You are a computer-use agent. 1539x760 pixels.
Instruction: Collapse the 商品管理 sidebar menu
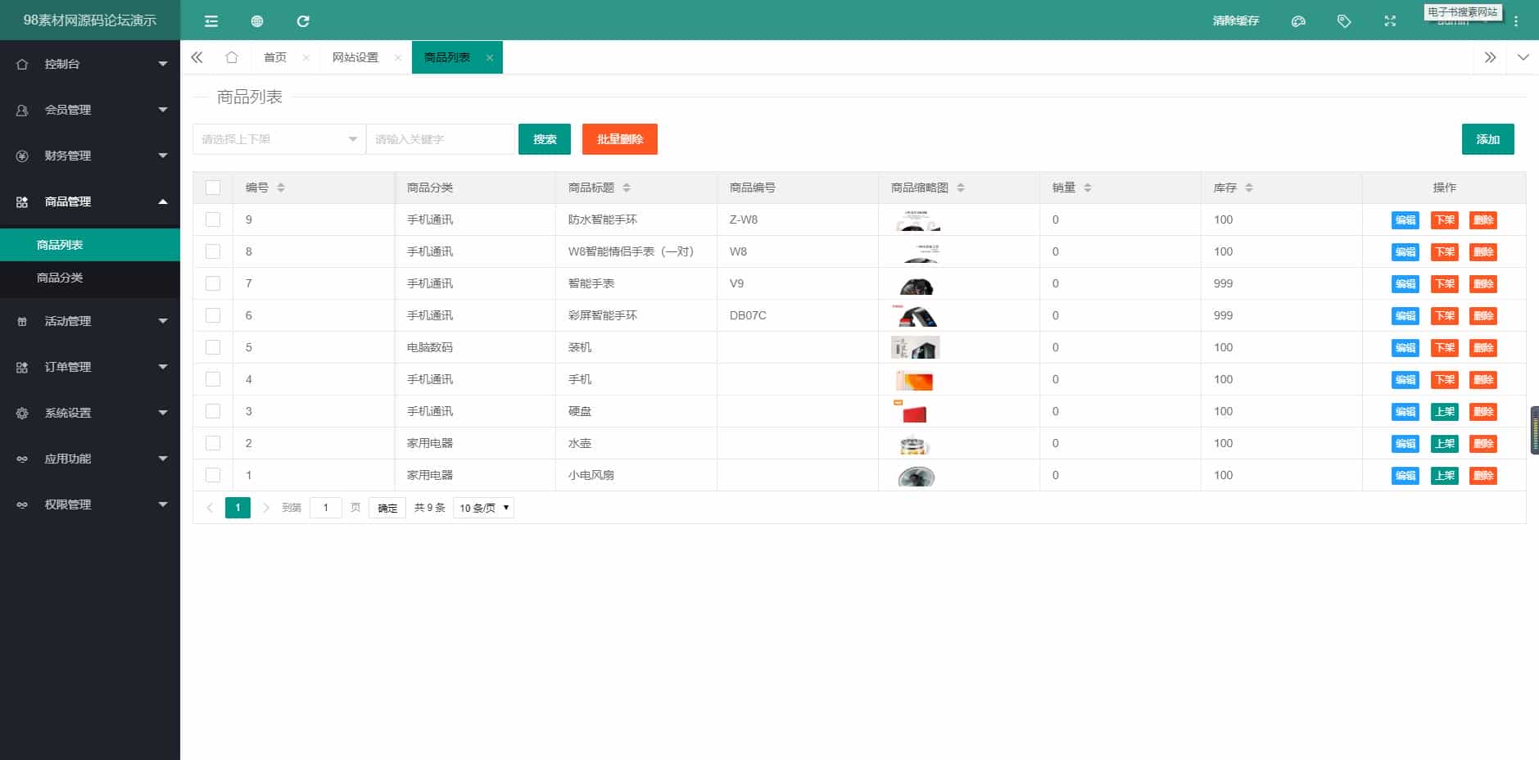(90, 201)
